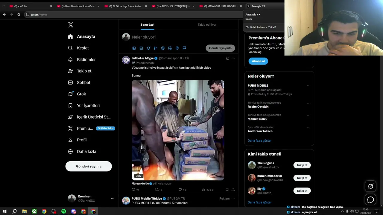Screen dimensions: 383x215
Task: Open view stats showing 433 B
Action: tap(208, 190)
